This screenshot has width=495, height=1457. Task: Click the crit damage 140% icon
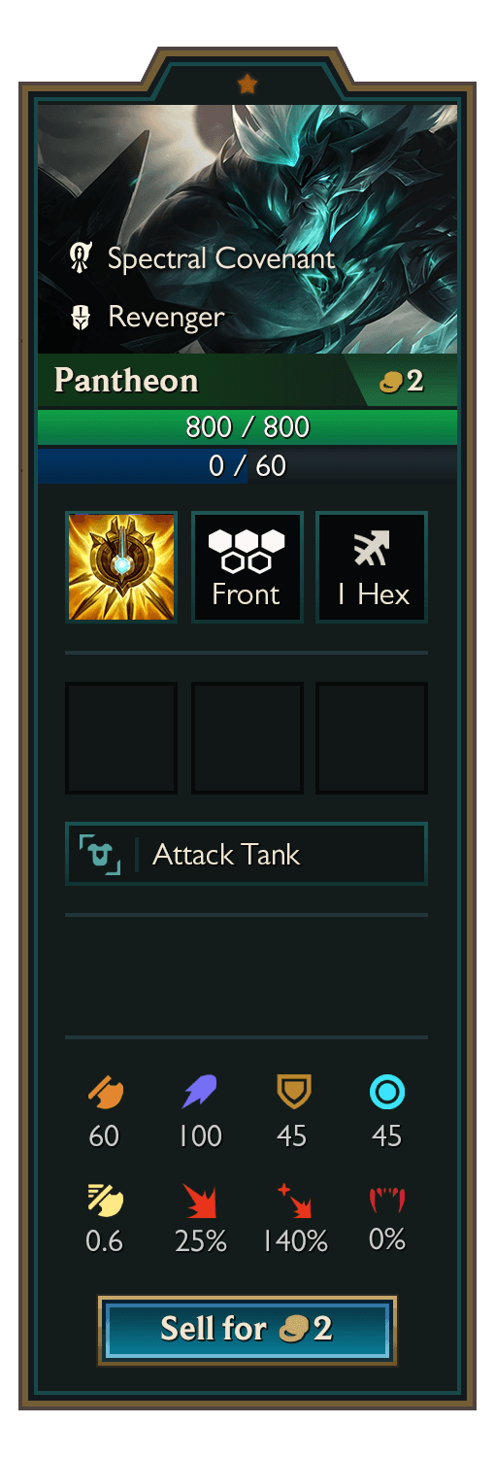click(293, 1200)
